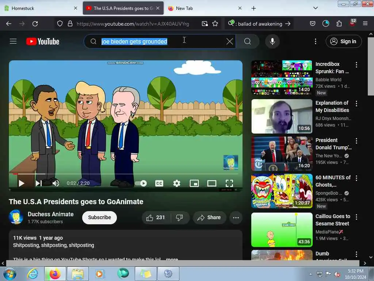The height and width of the screenshot is (281, 374).
Task: Switch to miniplayer mode
Action: point(194,183)
